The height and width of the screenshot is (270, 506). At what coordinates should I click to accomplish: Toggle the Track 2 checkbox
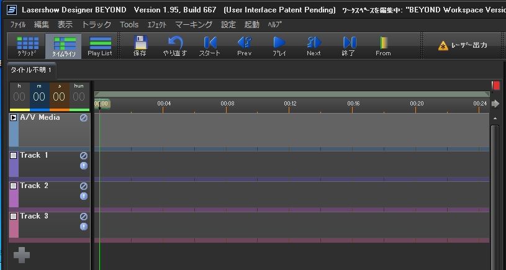coord(13,186)
